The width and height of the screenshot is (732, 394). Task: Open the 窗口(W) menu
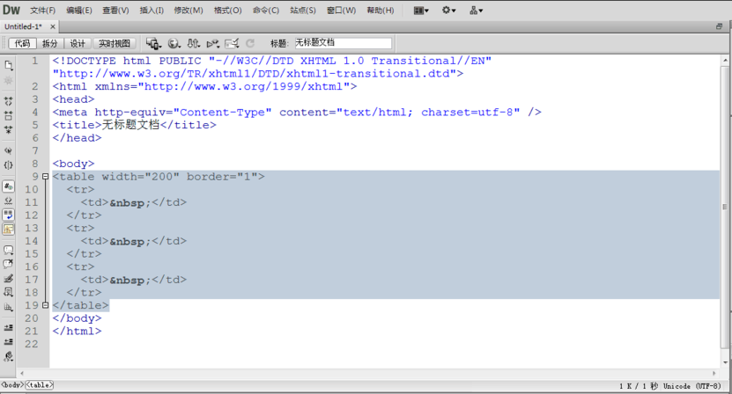pyautogui.click(x=341, y=11)
